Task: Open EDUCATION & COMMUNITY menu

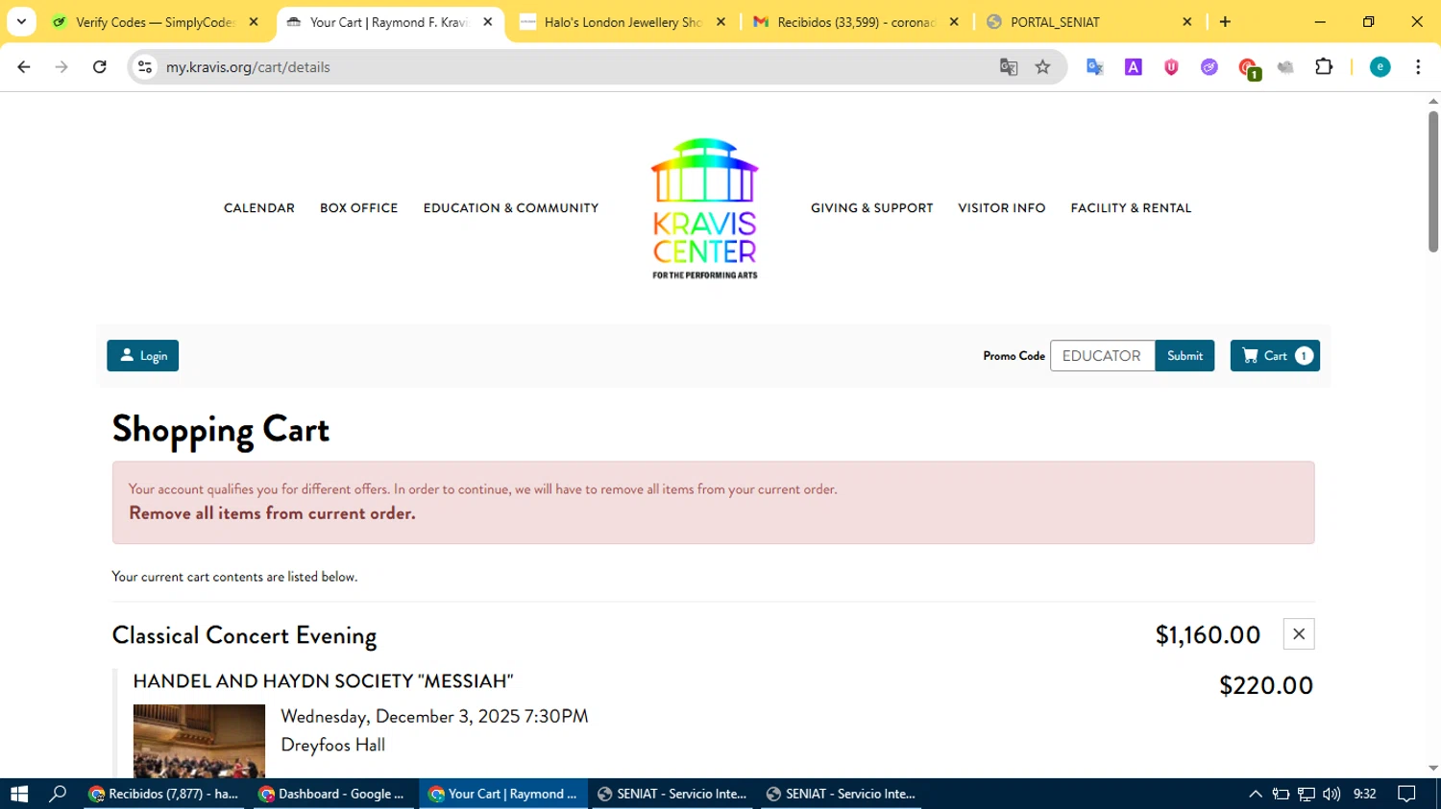Action: [511, 208]
